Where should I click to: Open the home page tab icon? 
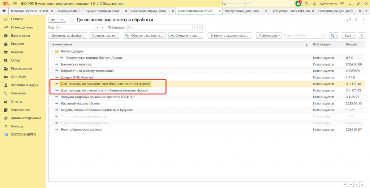click(x=4, y=11)
